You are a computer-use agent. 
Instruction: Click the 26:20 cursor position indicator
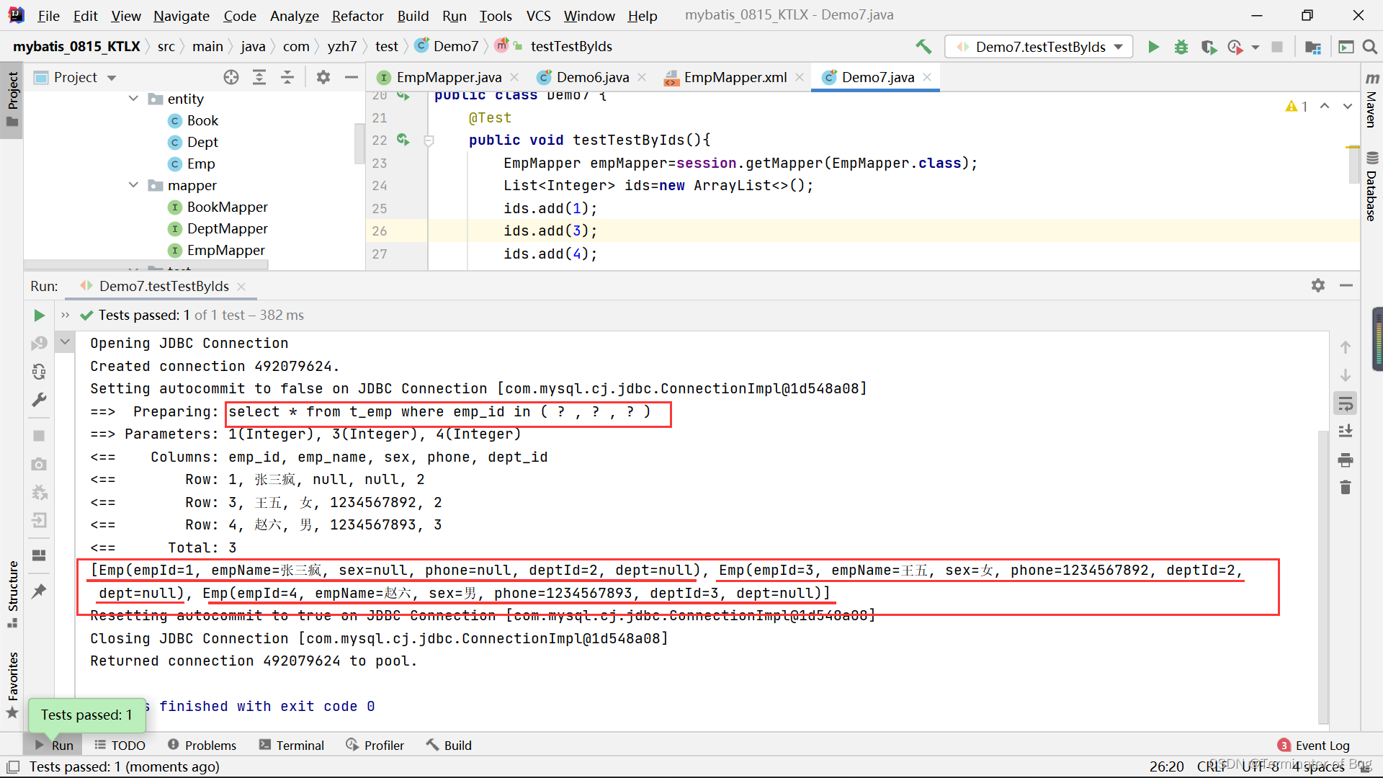1166,766
